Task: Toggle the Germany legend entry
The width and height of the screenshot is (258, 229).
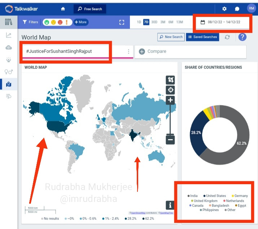Action: click(x=240, y=196)
